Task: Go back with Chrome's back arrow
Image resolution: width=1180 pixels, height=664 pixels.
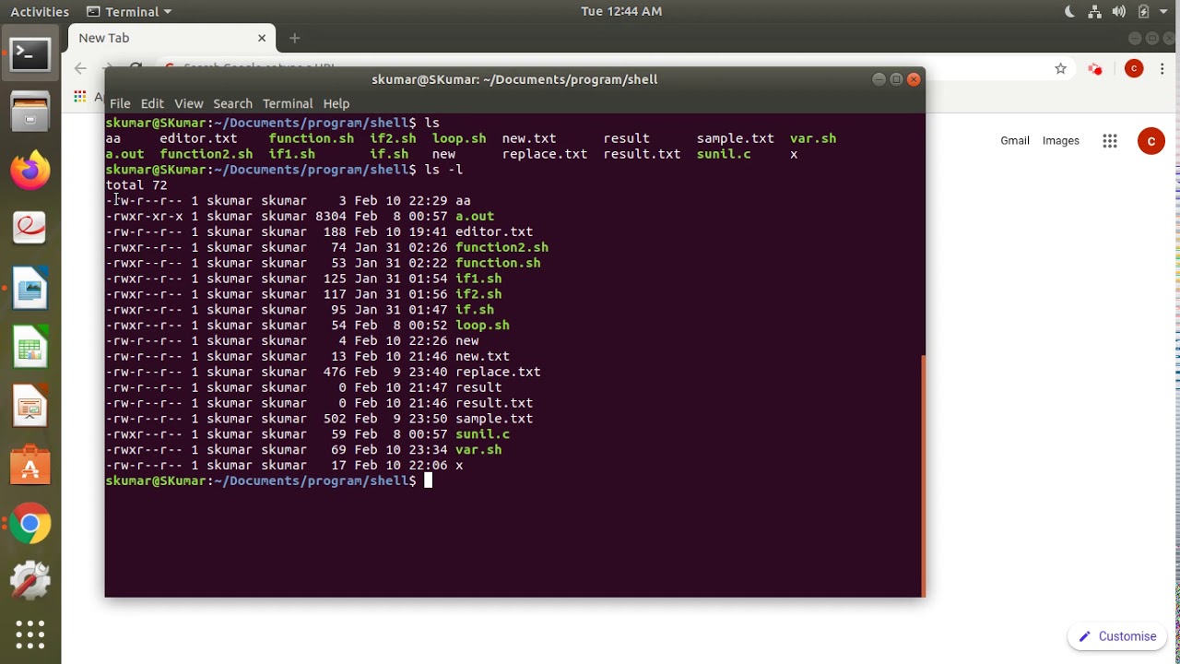Action: tap(80, 68)
